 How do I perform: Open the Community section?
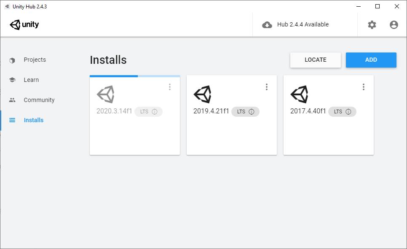coord(39,100)
